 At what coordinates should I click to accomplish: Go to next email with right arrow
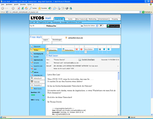[108, 49]
